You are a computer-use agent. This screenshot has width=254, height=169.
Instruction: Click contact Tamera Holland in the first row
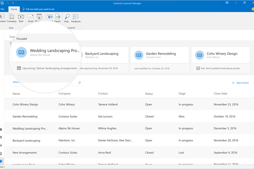pos(108,104)
